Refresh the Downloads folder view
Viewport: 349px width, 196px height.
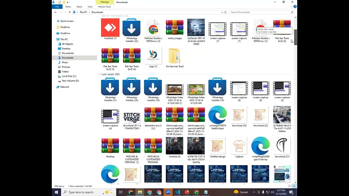click(x=225, y=12)
